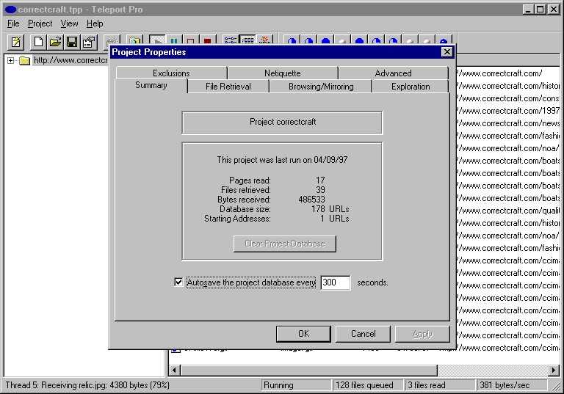This screenshot has width=564, height=394.
Task: Click the 128 files queued status pane
Action: pyautogui.click(x=368, y=385)
